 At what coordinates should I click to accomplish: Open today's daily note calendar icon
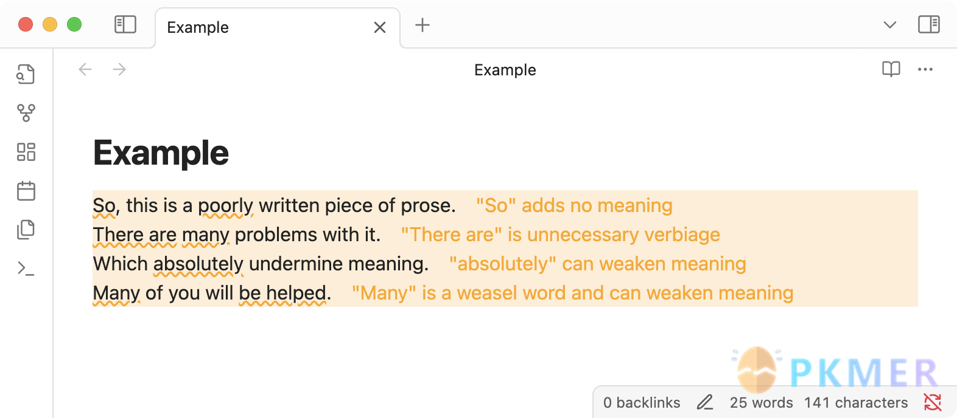(26, 191)
